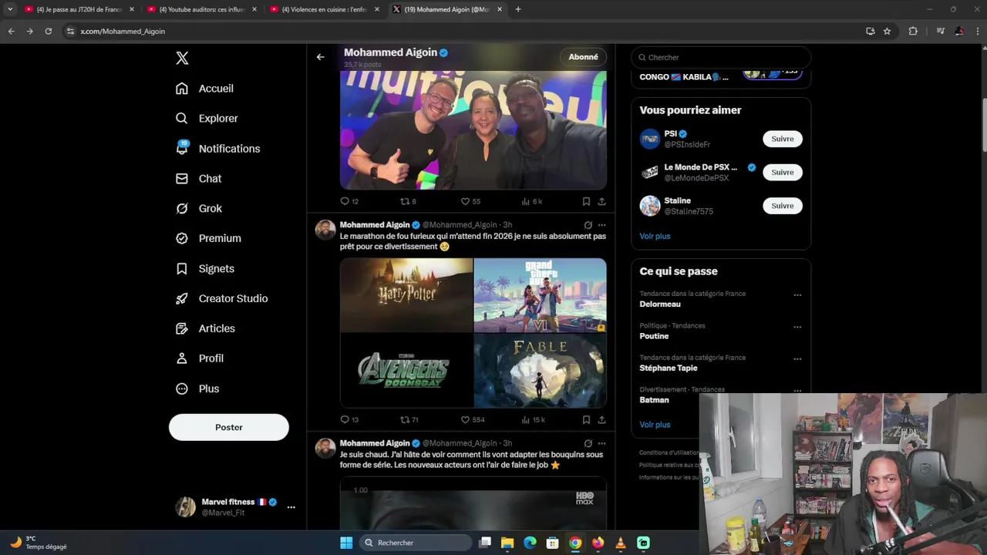
Task: Click the Poster button
Action: click(x=229, y=428)
